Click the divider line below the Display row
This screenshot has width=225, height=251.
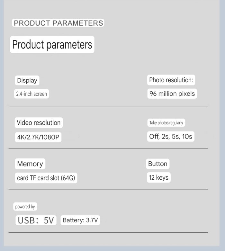click(108, 106)
